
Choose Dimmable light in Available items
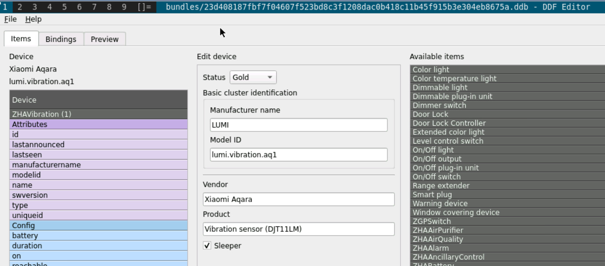tap(507, 88)
